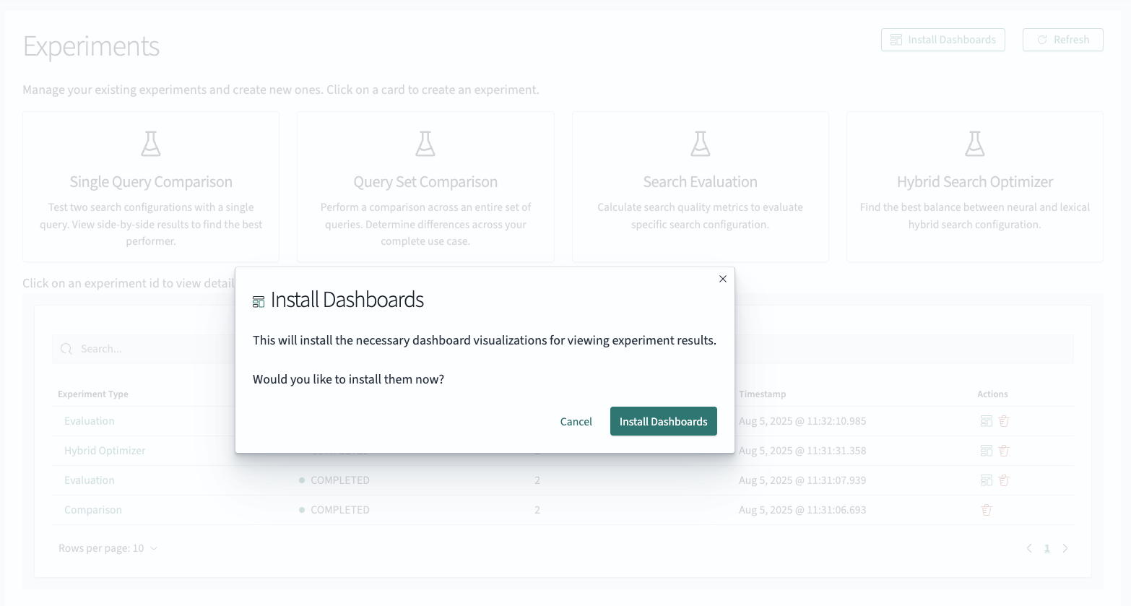Click the refresh icon inside the Refresh button

pos(1041,40)
